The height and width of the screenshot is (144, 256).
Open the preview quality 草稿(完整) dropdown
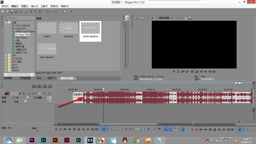click(172, 18)
